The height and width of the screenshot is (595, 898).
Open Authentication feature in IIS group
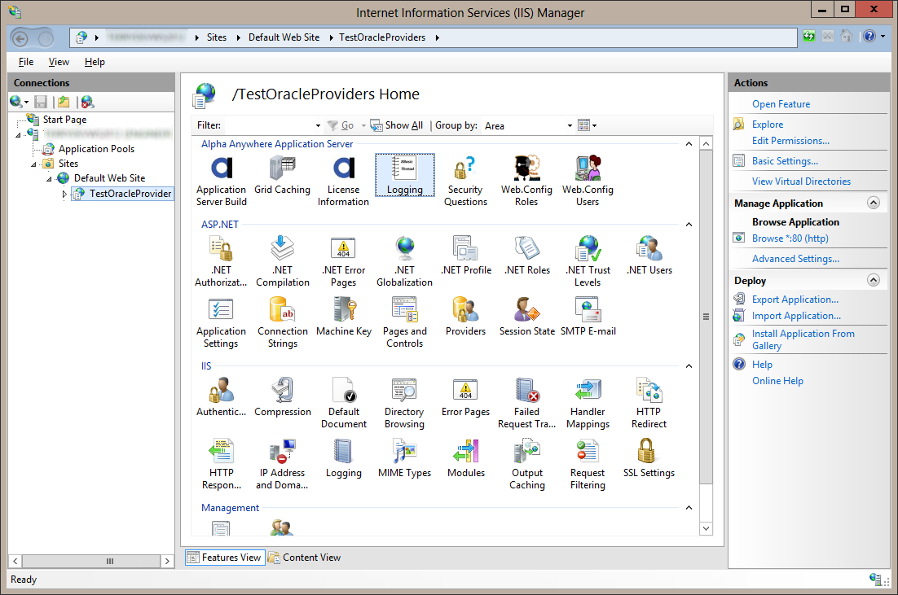[221, 398]
